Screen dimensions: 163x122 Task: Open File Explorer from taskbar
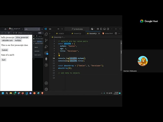11,93
